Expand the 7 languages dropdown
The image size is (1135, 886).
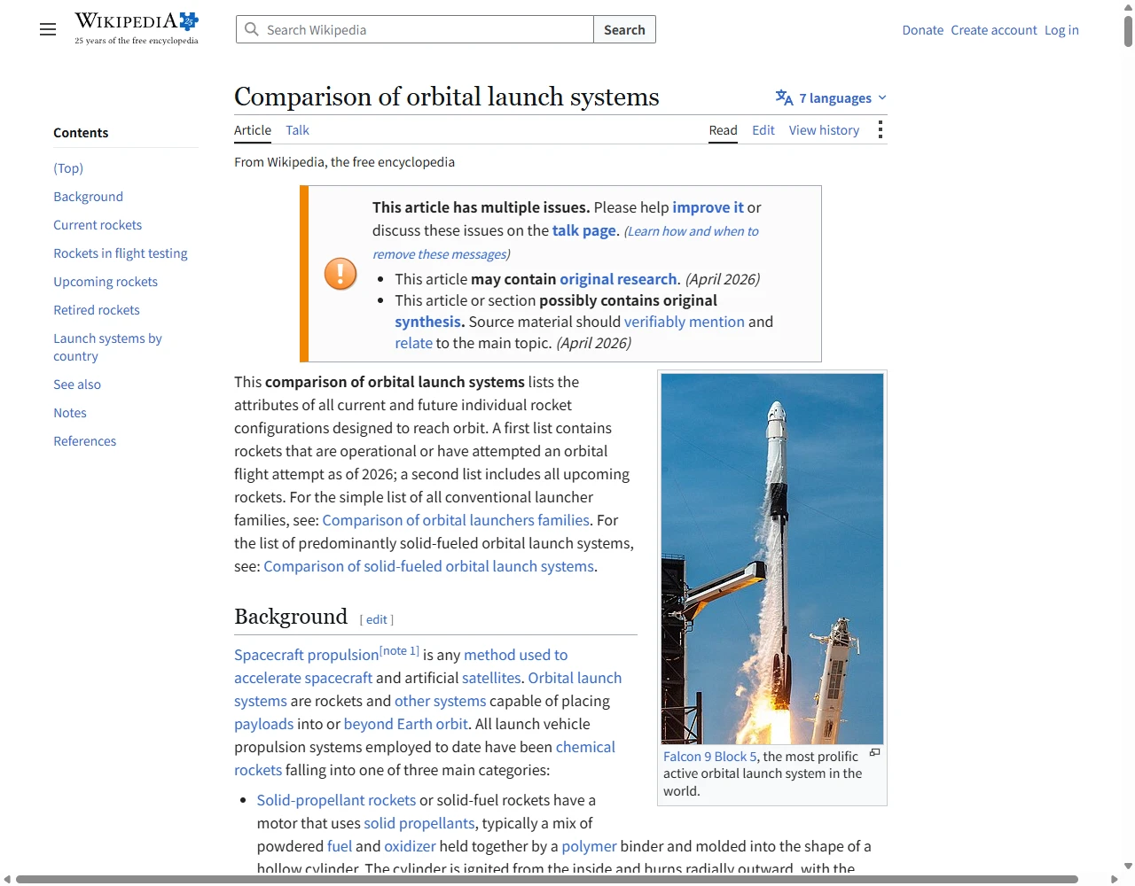(831, 97)
